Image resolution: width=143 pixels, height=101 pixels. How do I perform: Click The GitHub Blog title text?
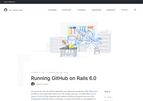click(16, 10)
